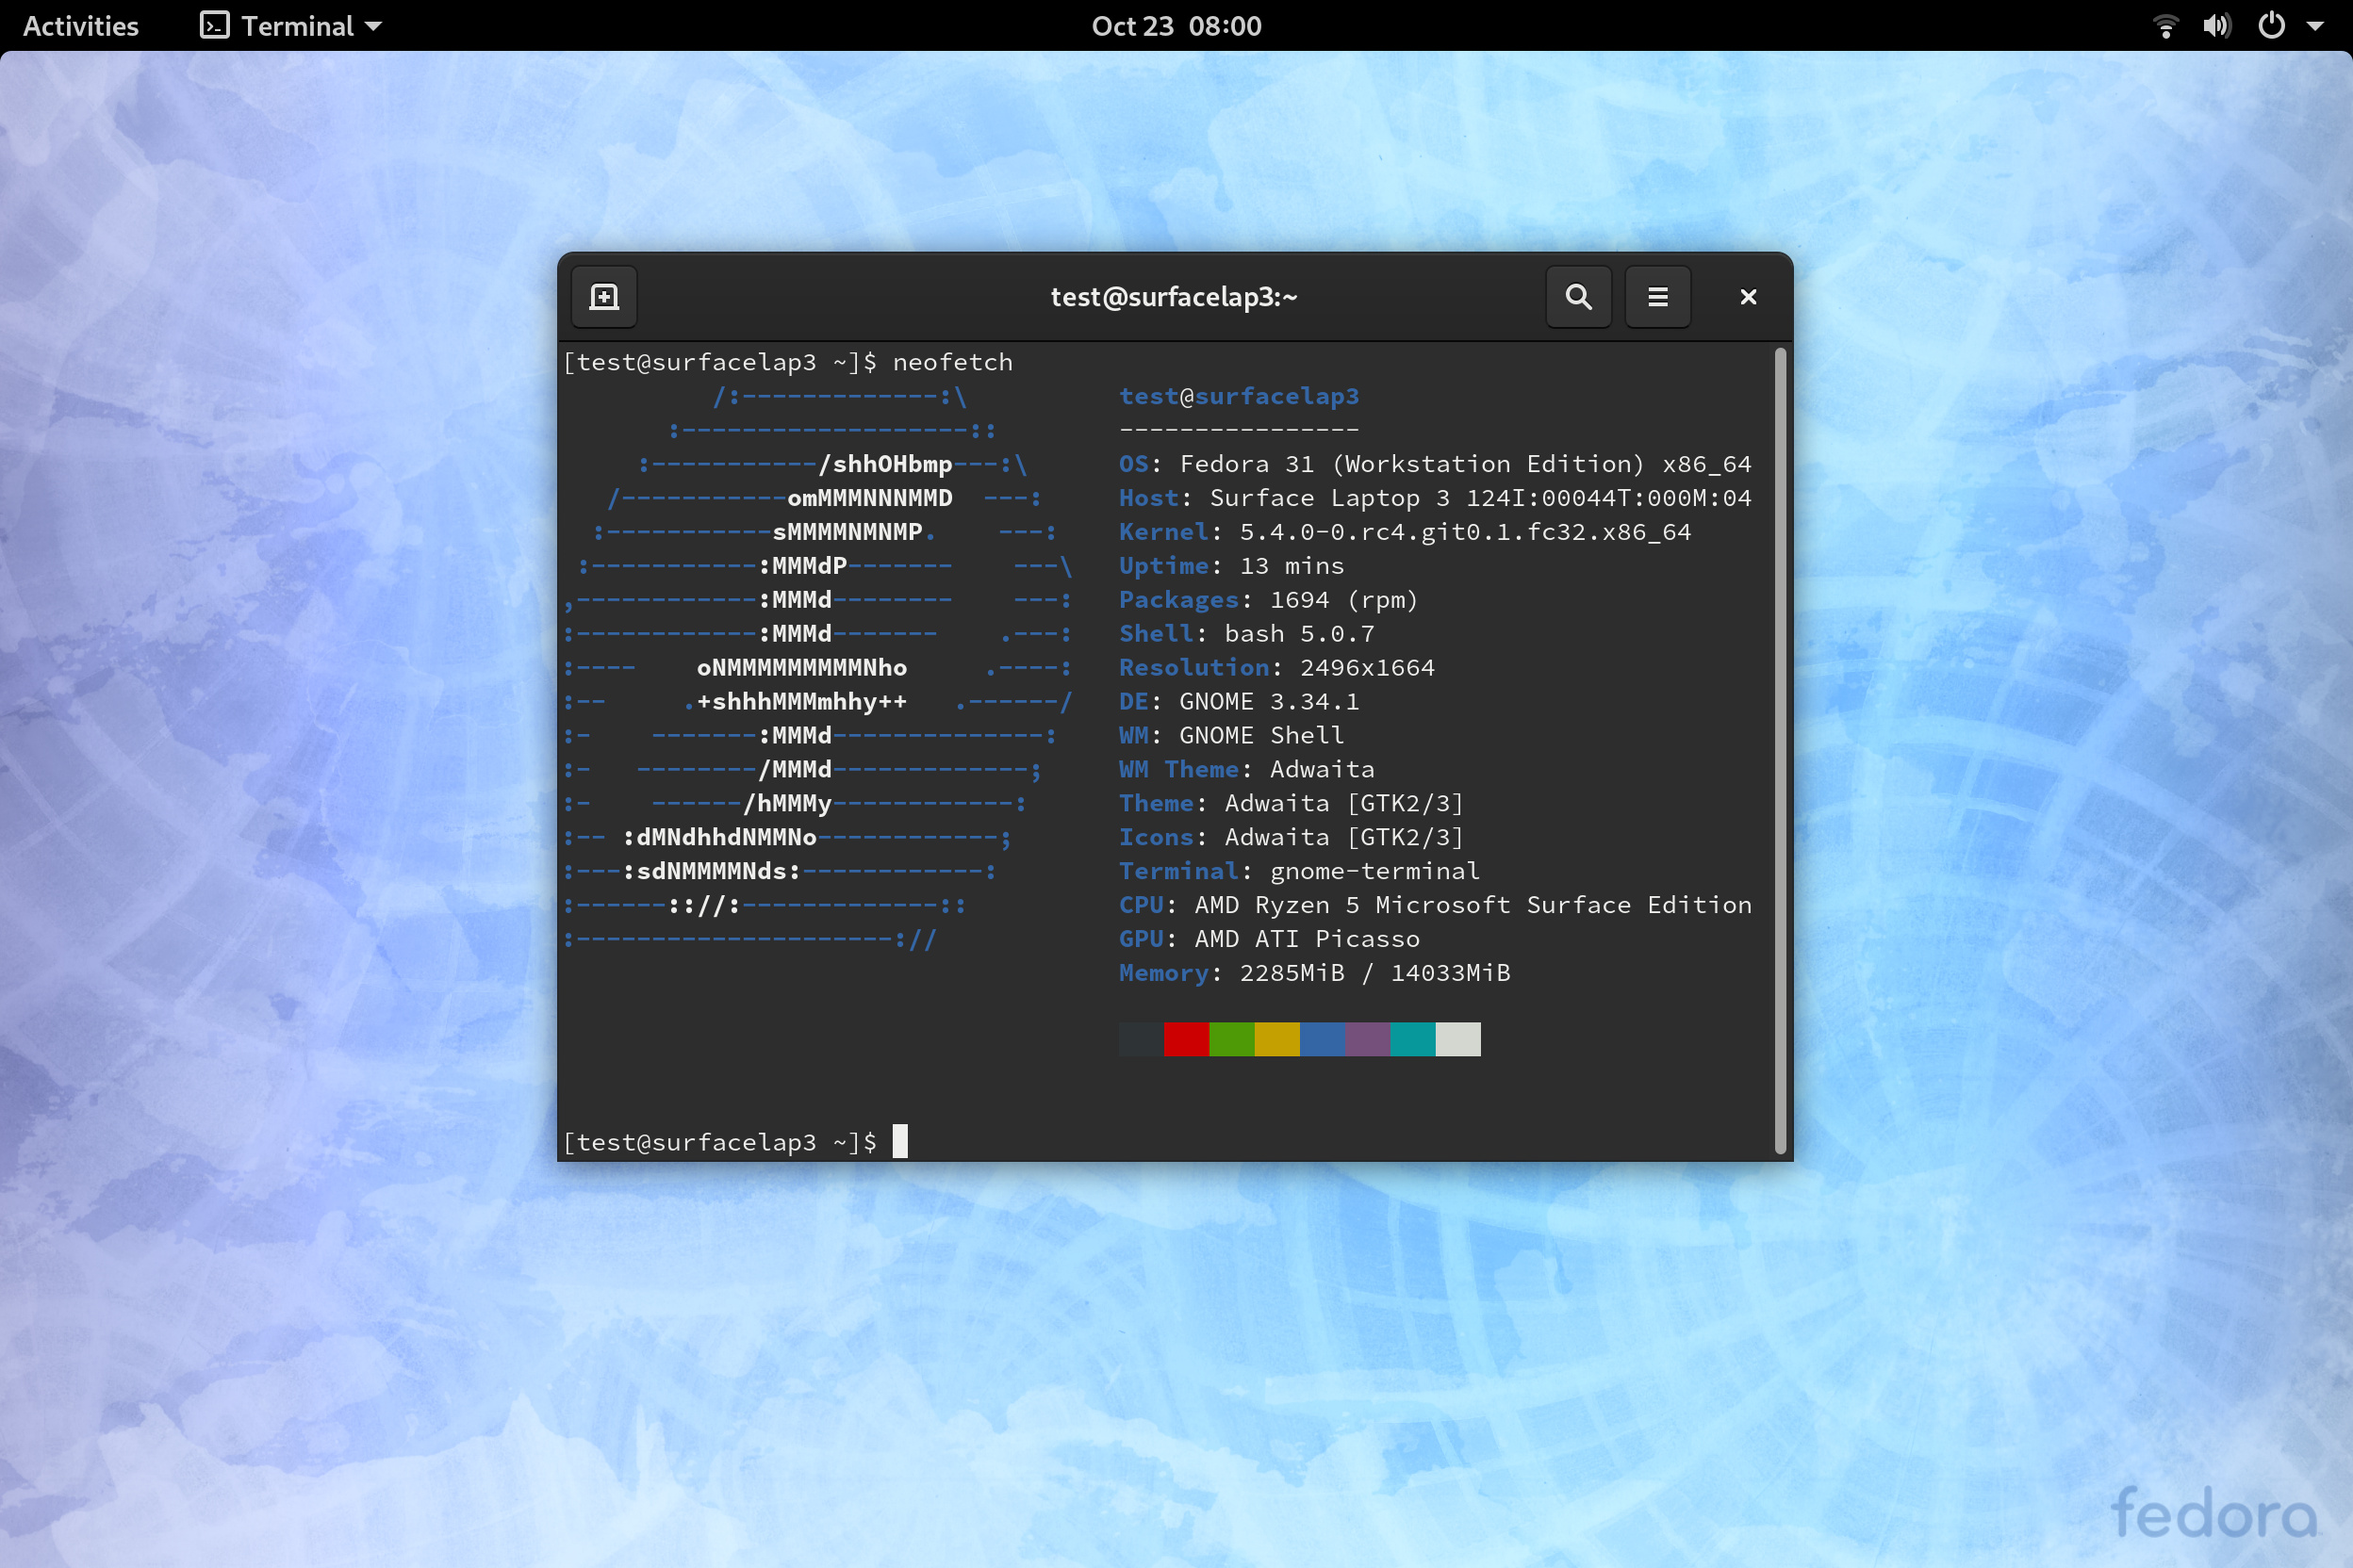Click the blue color block
The width and height of the screenshot is (2353, 1568).
[1323, 1039]
